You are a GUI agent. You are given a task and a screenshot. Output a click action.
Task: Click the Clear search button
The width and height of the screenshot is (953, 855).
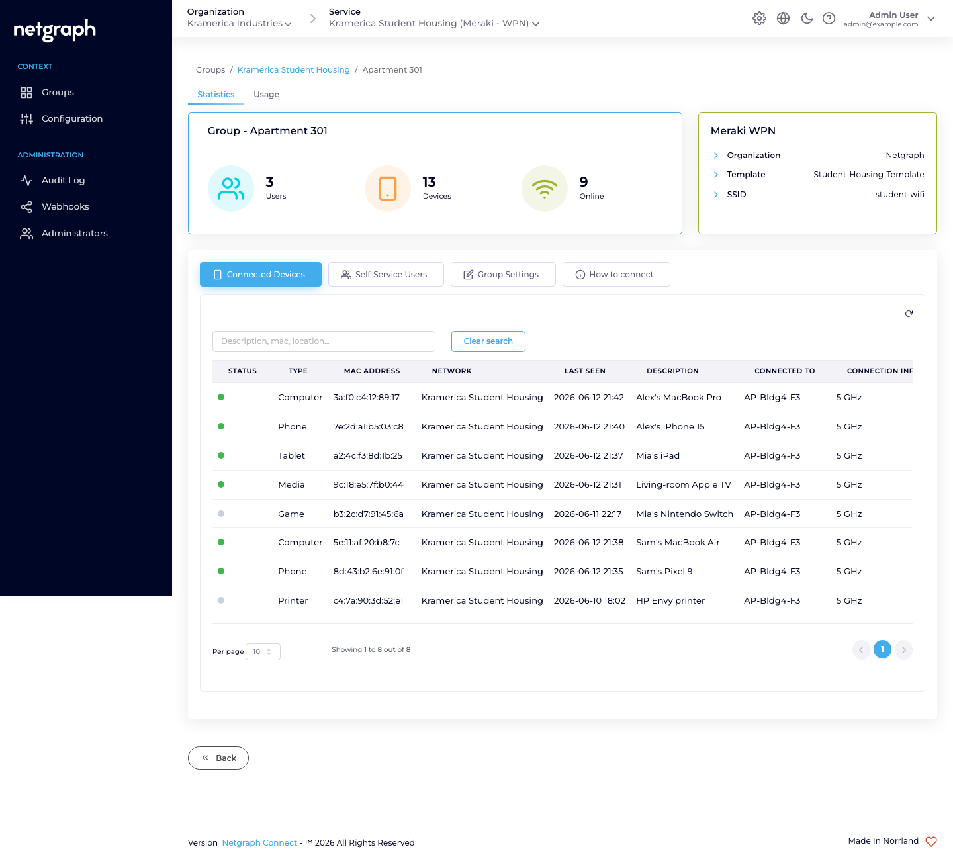coord(488,341)
